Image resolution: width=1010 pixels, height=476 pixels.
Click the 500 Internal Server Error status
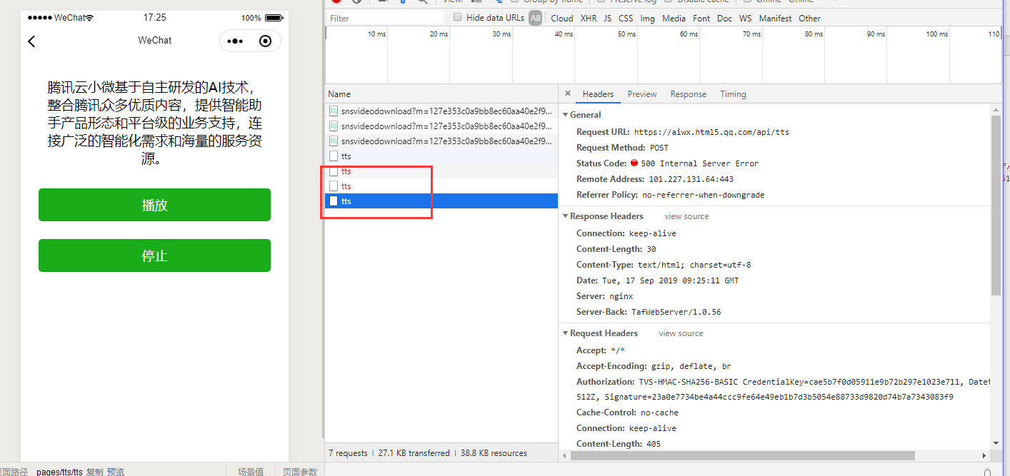(x=699, y=163)
